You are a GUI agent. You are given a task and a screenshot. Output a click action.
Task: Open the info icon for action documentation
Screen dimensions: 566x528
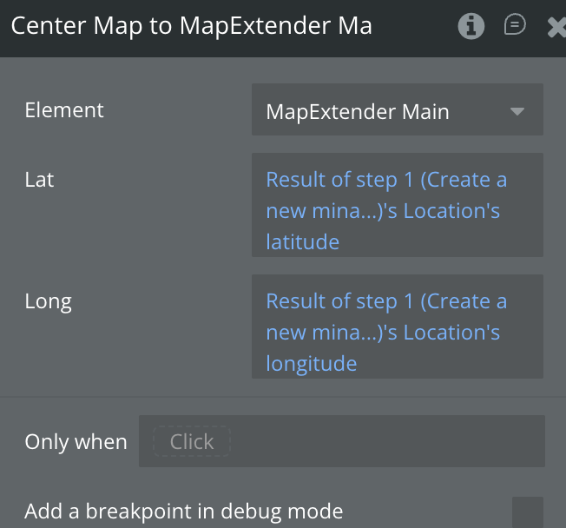[471, 26]
